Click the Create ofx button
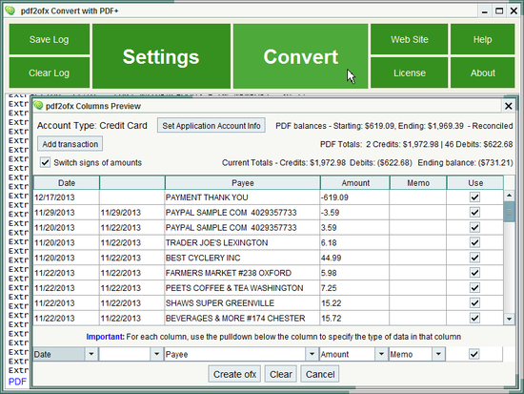Viewport: 524px width, 394px height. click(234, 374)
